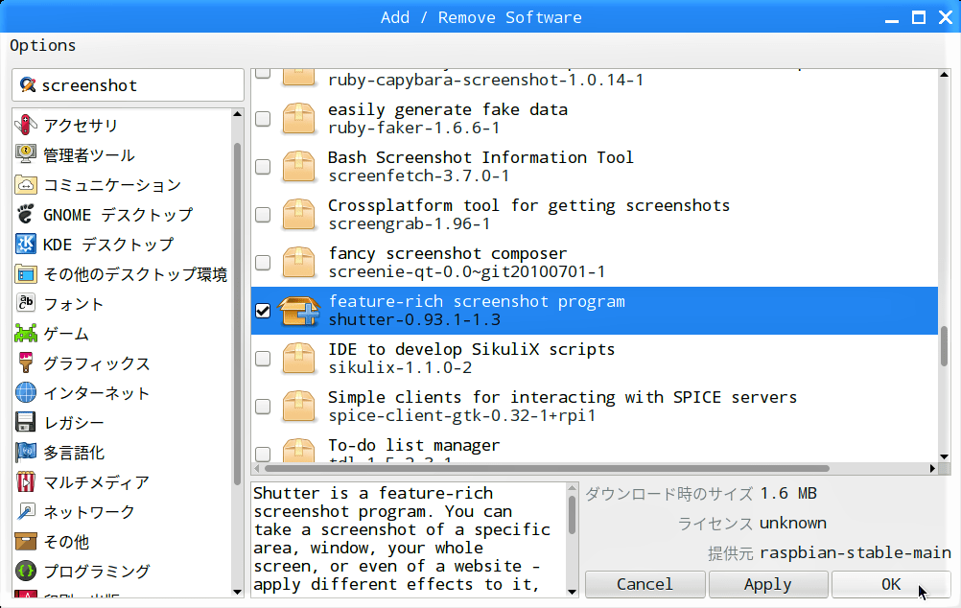Select 'Simple clients for interacting with SPICE servers'

coord(563,397)
